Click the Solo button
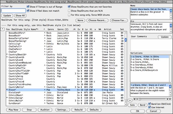This screenshot has height=114, width=173. point(133,105)
